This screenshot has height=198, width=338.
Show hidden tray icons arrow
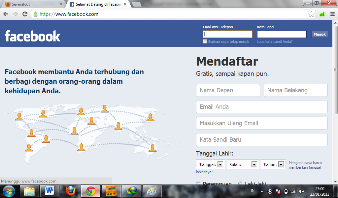pos(262,191)
